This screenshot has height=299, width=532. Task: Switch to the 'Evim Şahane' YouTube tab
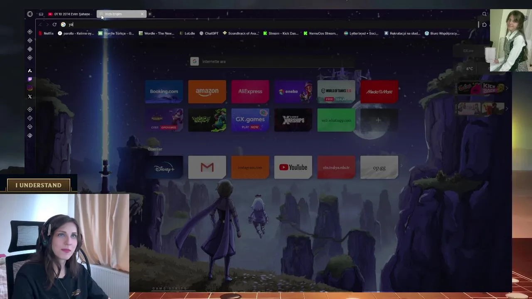point(71,14)
